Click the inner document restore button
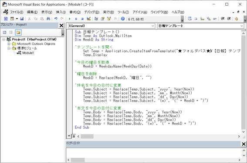 (x=238, y=12)
